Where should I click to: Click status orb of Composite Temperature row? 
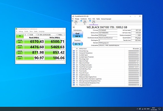click(74, 53)
